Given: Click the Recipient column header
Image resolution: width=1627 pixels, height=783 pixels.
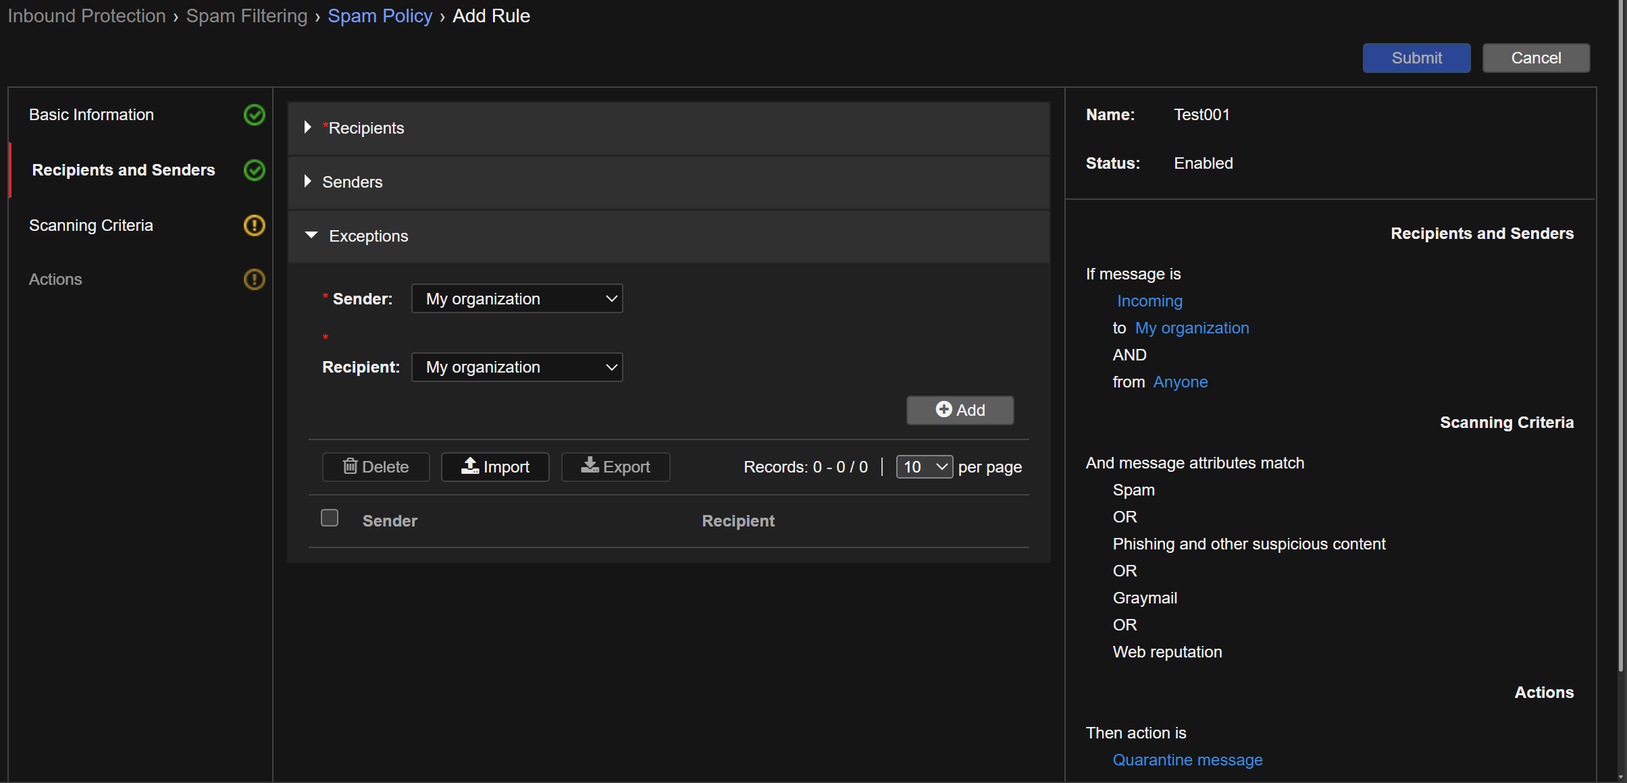Looking at the screenshot, I should (738, 521).
